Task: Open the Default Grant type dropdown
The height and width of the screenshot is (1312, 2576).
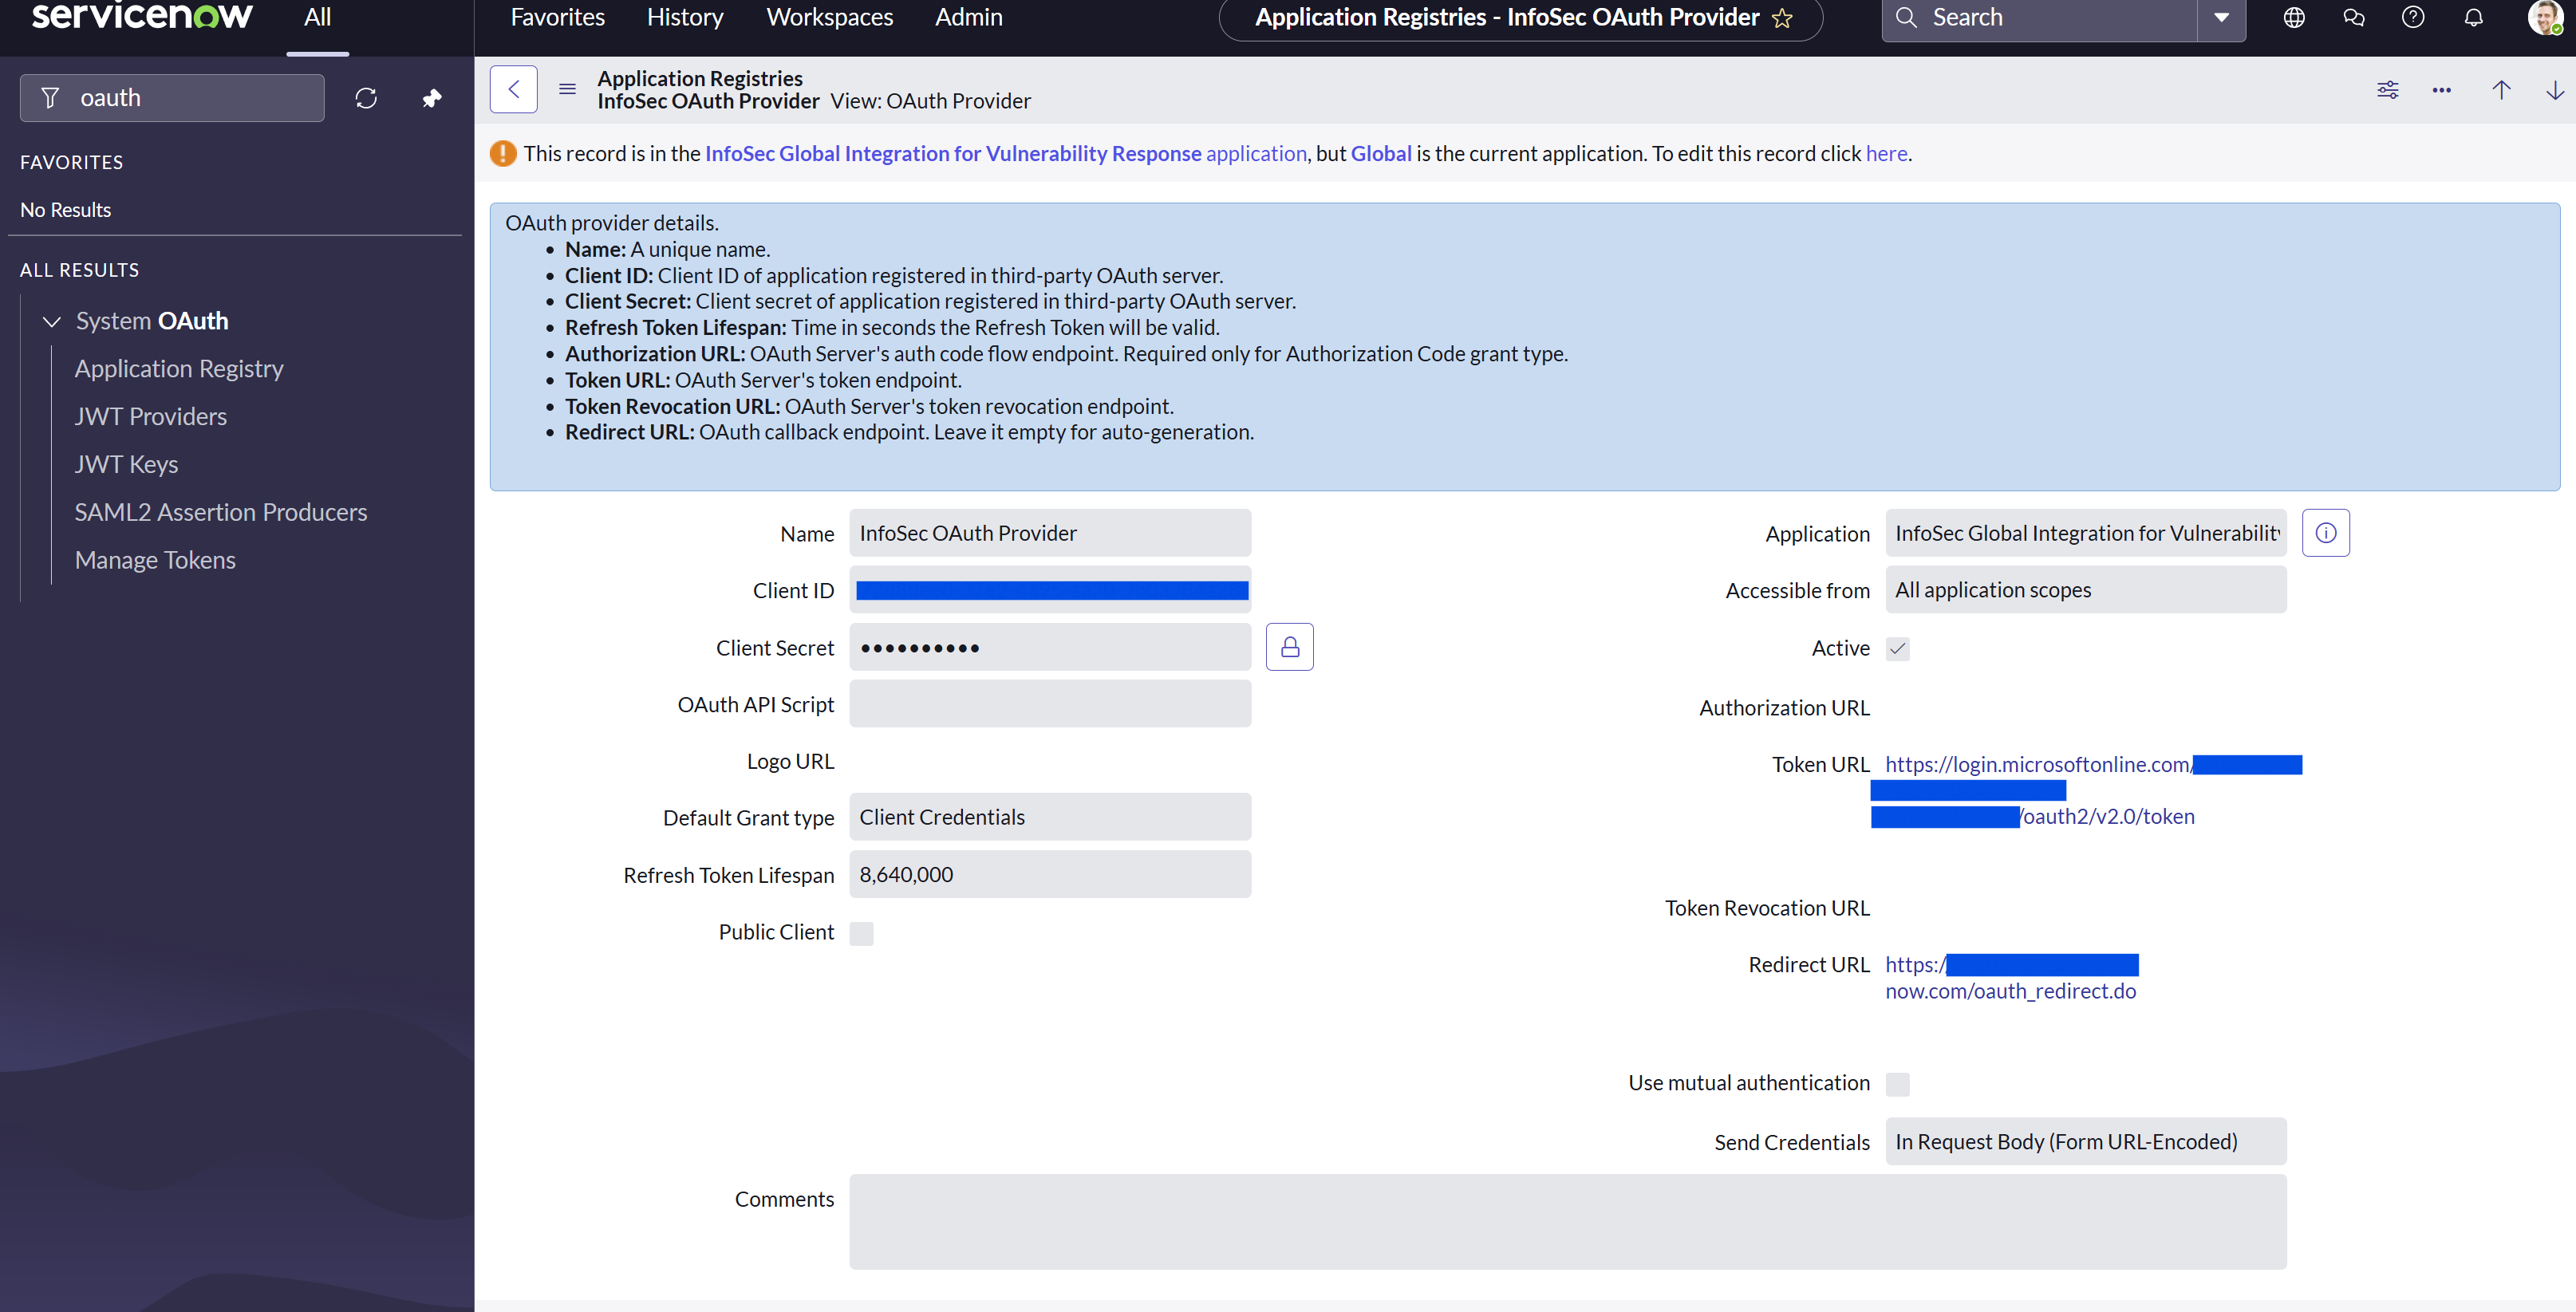Action: [1050, 817]
